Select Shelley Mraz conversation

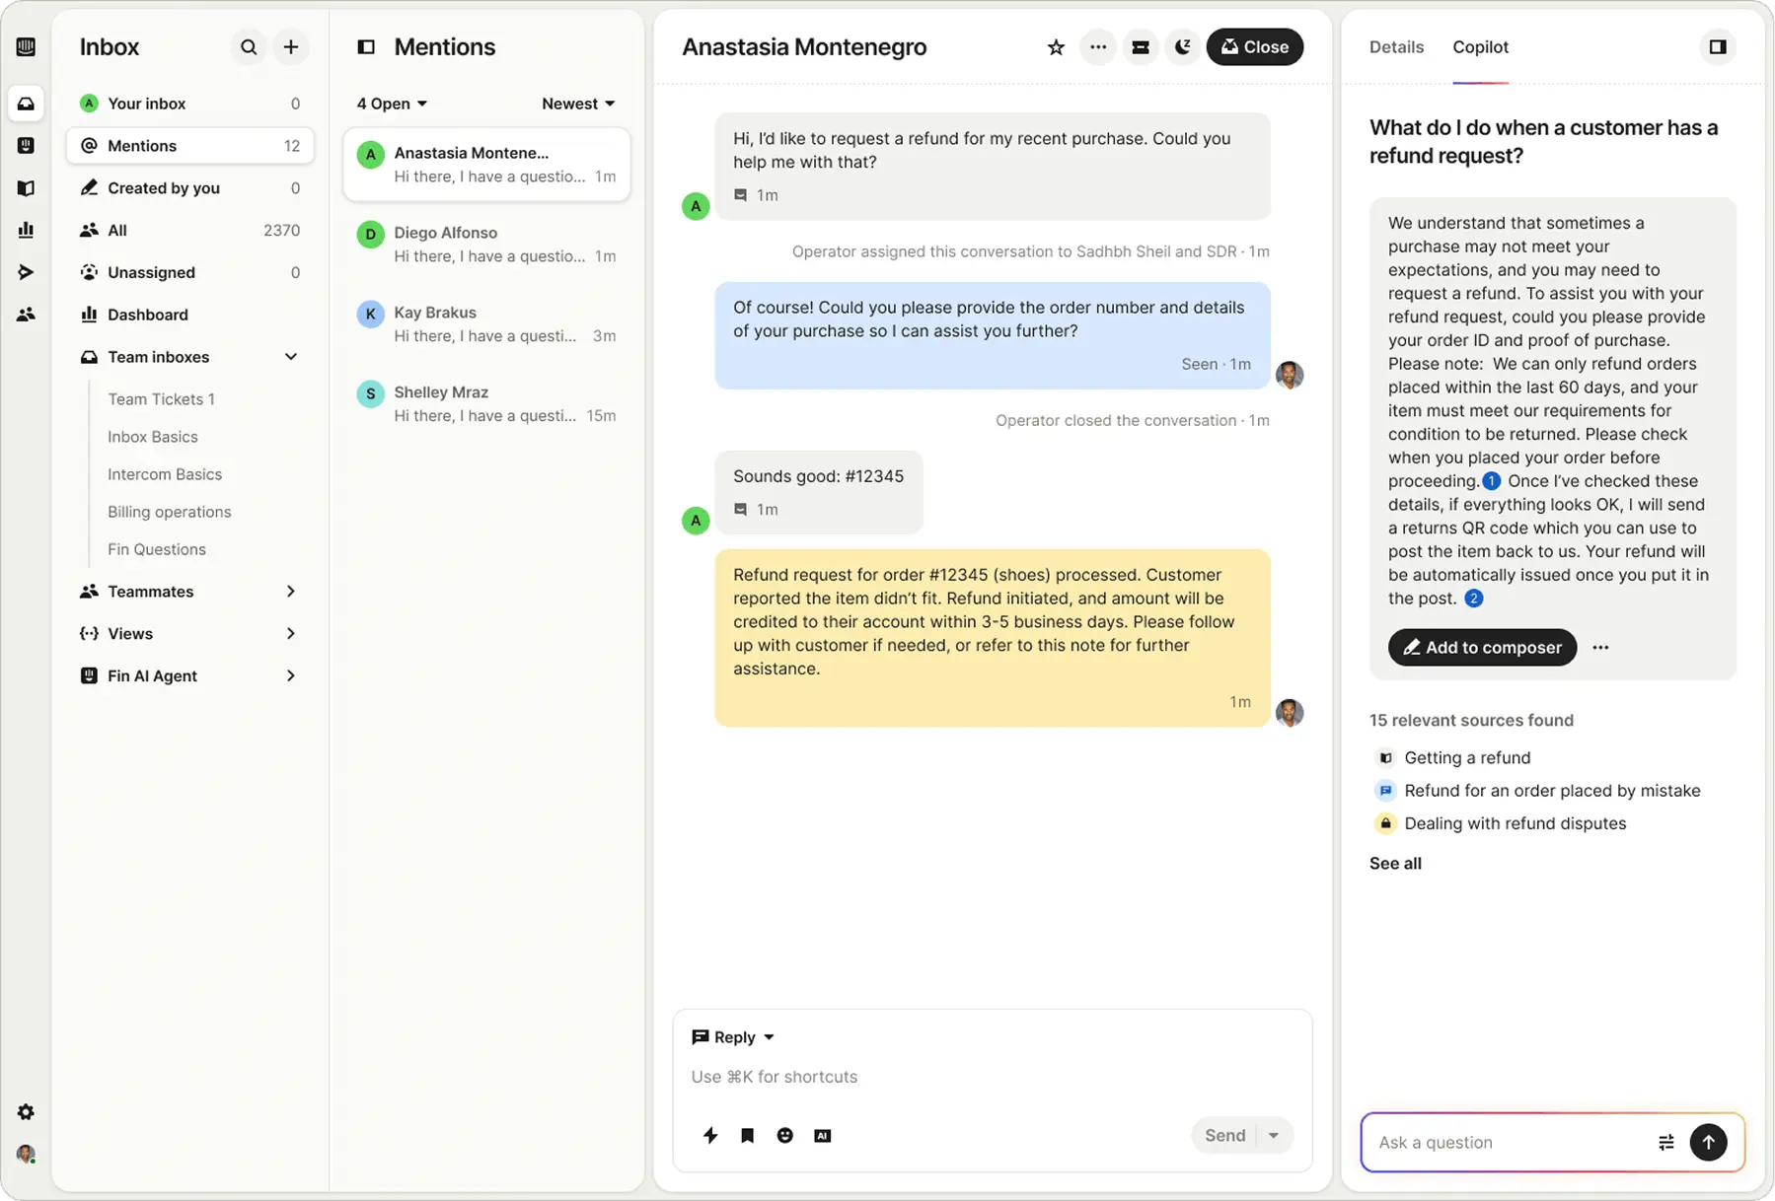click(x=486, y=404)
